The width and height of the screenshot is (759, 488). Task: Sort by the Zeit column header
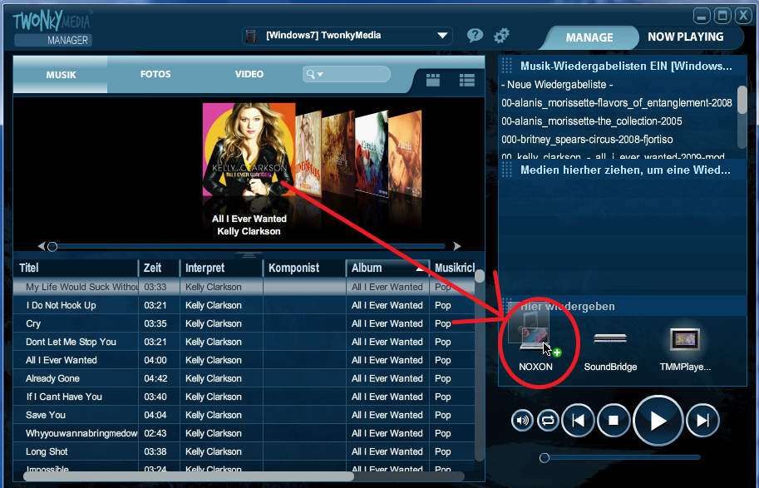(x=160, y=268)
